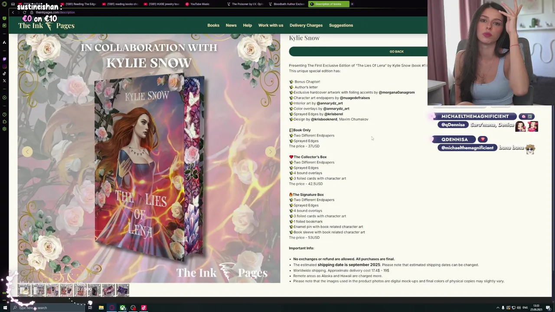Open microphone icon in system tray
This screenshot has height=312, width=555.
click(x=503, y=308)
